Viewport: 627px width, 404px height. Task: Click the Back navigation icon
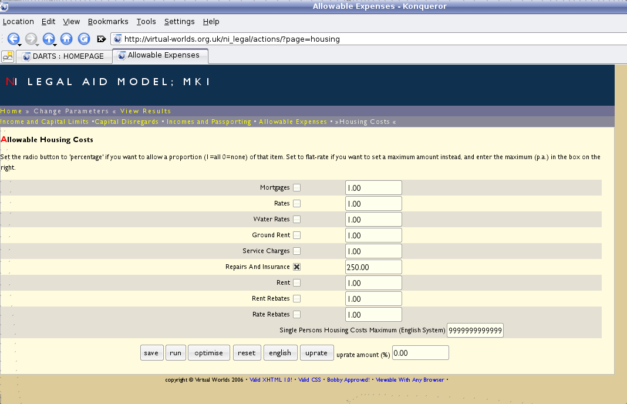coord(13,39)
